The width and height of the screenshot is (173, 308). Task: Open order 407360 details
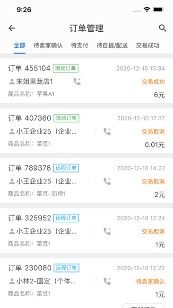(x=86, y=131)
